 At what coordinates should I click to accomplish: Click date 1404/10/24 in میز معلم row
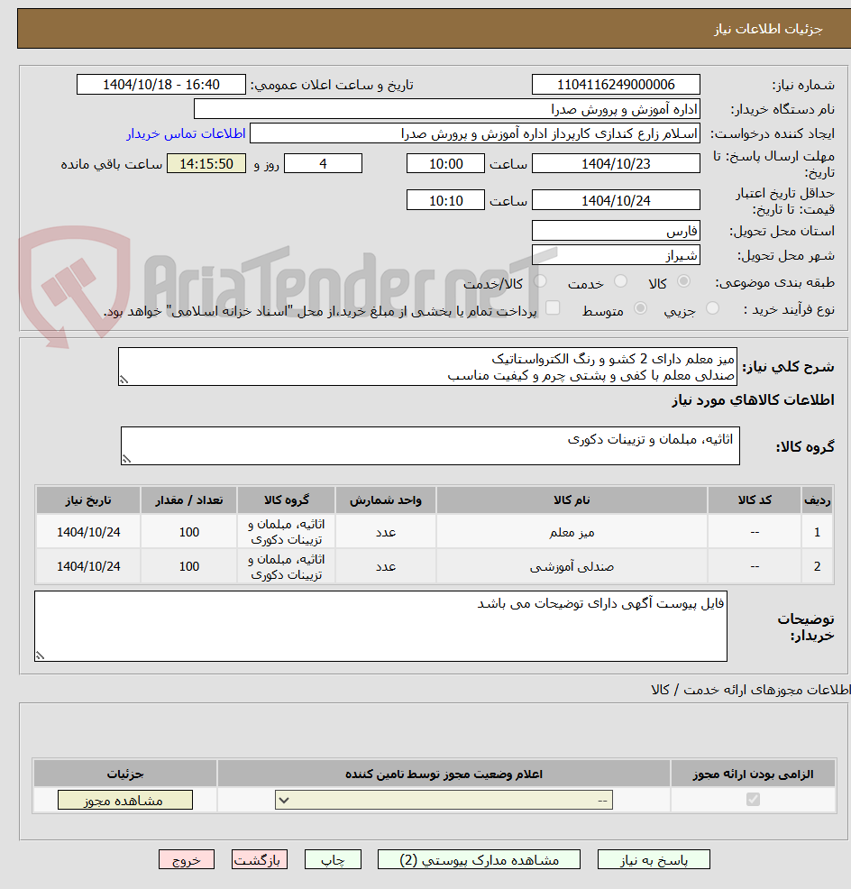coord(88,532)
